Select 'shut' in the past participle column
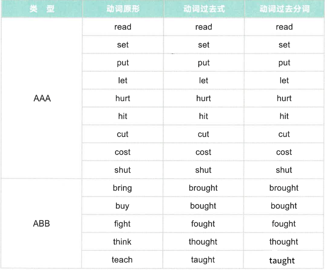Screen dimensions: 328x270 point(284,170)
